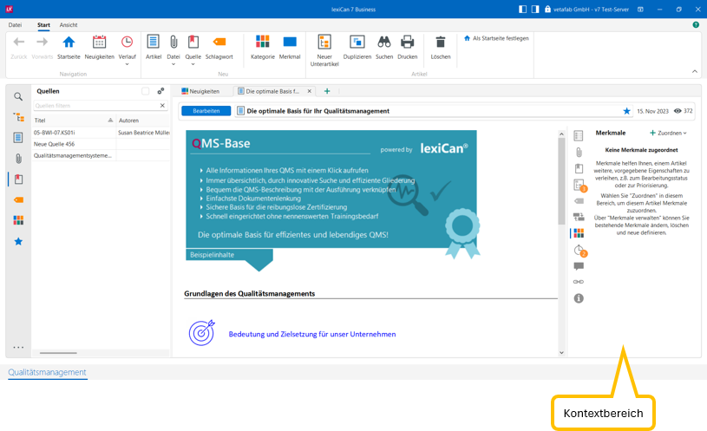Image resolution: width=707 pixels, height=431 pixels.
Task: Open Neuigkeiten calendar icon in ribbon
Action: (99, 42)
